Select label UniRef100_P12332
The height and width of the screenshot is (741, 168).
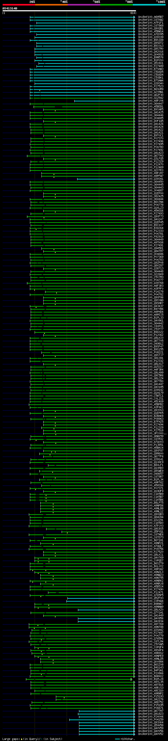[151, 361]
